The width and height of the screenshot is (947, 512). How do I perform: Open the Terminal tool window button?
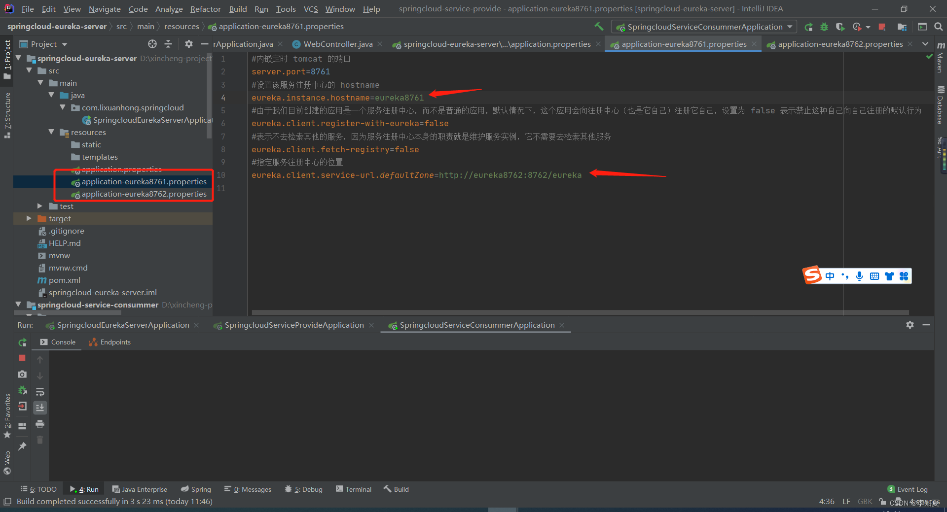[x=354, y=489]
